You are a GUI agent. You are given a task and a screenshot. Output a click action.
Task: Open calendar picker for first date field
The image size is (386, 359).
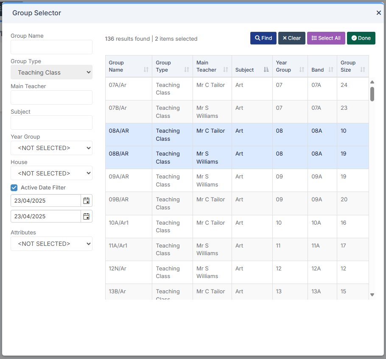click(87, 201)
